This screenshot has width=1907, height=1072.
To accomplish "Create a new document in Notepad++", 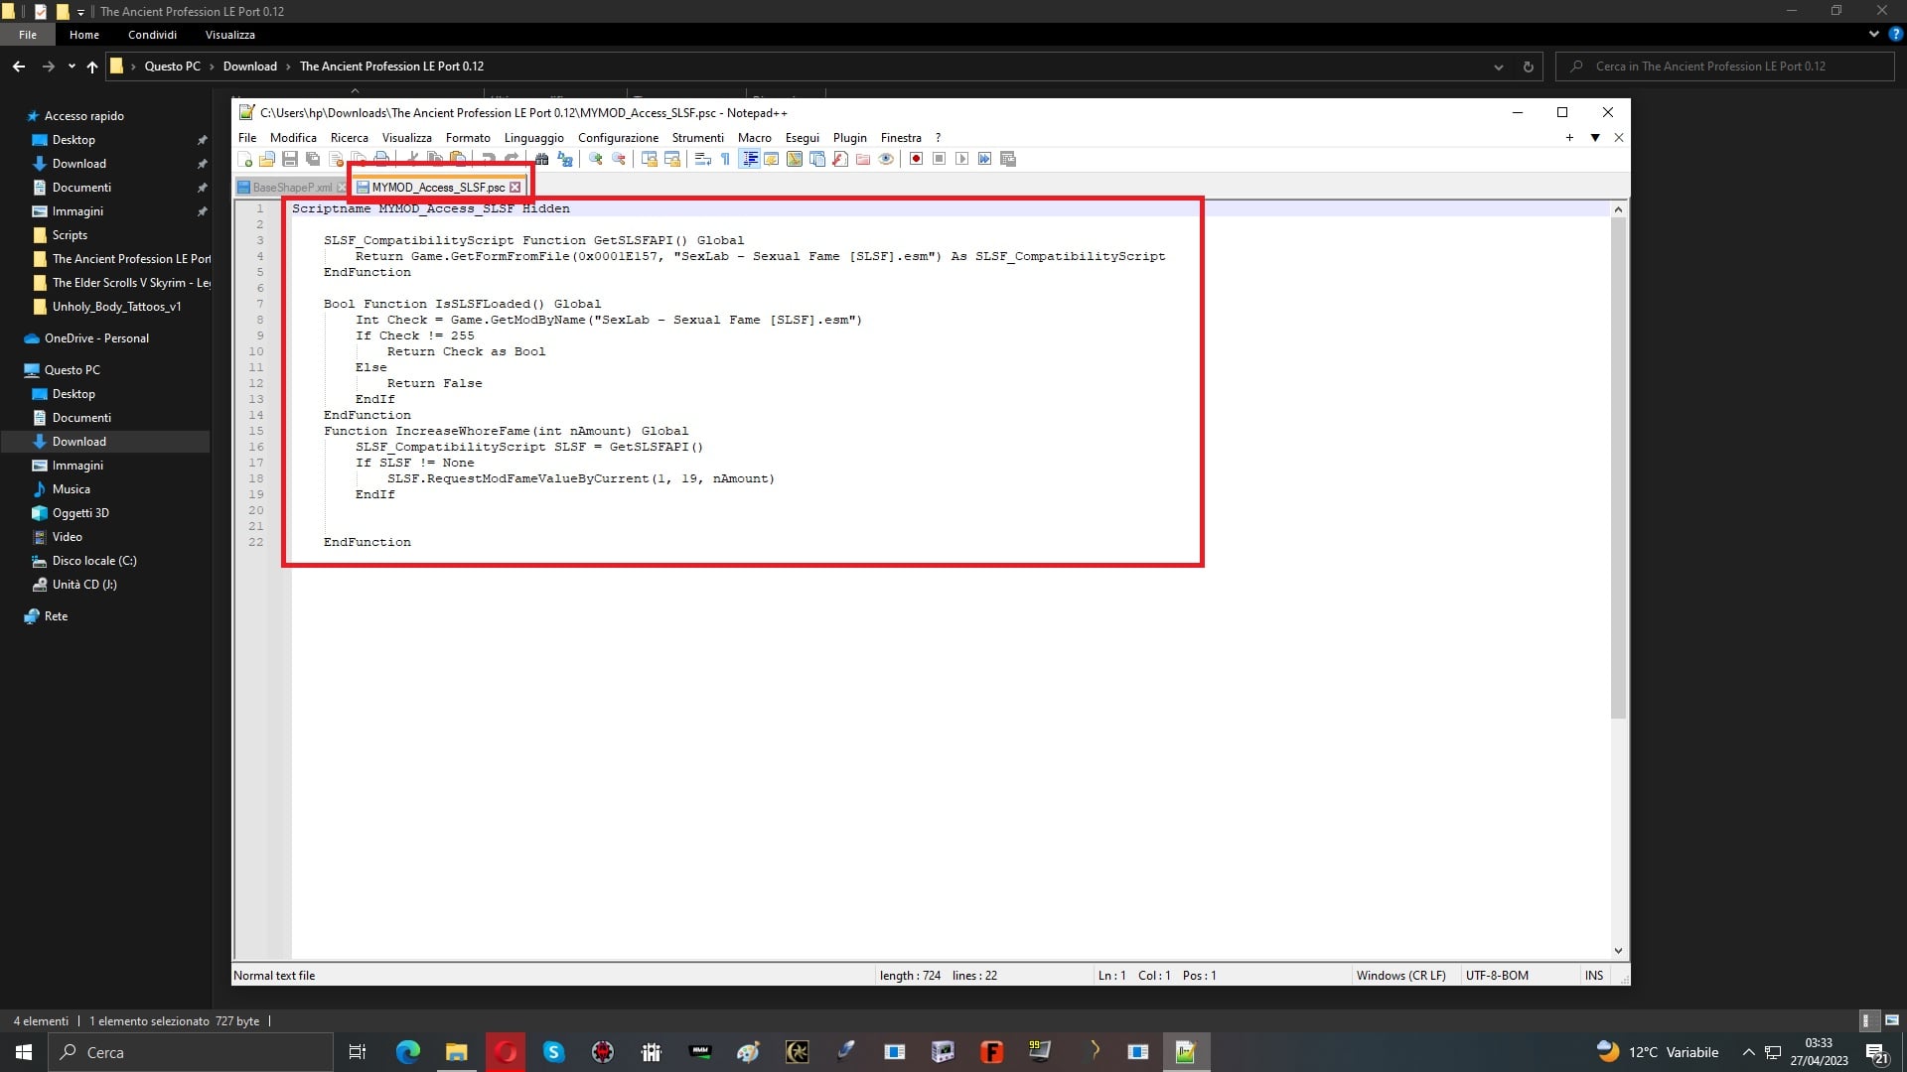I will coord(245,159).
